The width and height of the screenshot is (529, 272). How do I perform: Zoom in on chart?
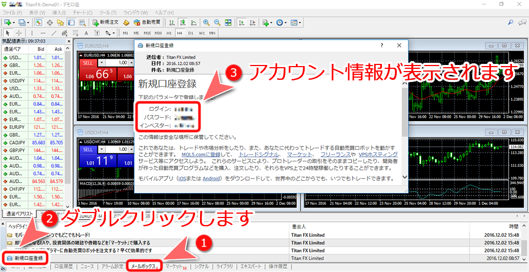coord(206,23)
